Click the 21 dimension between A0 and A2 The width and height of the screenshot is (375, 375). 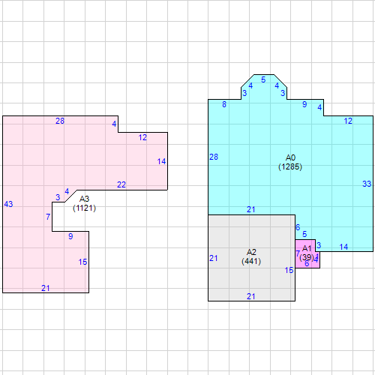(x=251, y=209)
